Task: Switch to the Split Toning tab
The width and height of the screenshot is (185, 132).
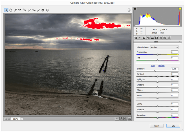Action: click(x=152, y=38)
